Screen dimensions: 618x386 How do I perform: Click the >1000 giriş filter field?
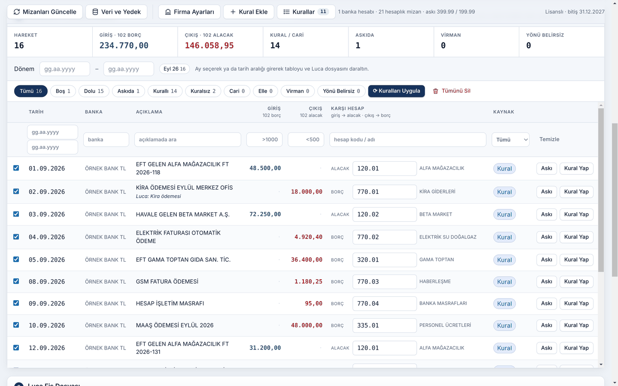tap(264, 139)
